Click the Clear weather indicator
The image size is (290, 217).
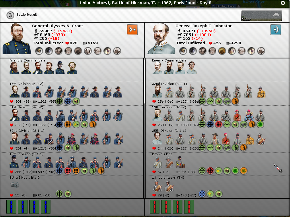261,16
